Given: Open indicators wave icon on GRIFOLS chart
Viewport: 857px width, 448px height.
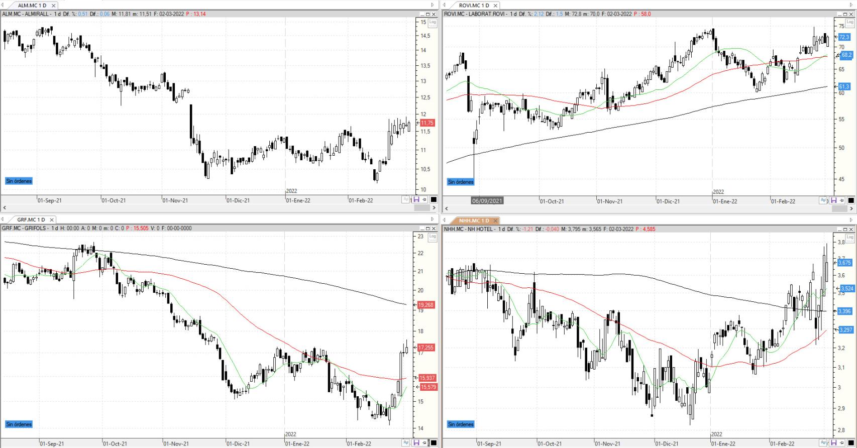Looking at the screenshot, I should click(406, 442).
